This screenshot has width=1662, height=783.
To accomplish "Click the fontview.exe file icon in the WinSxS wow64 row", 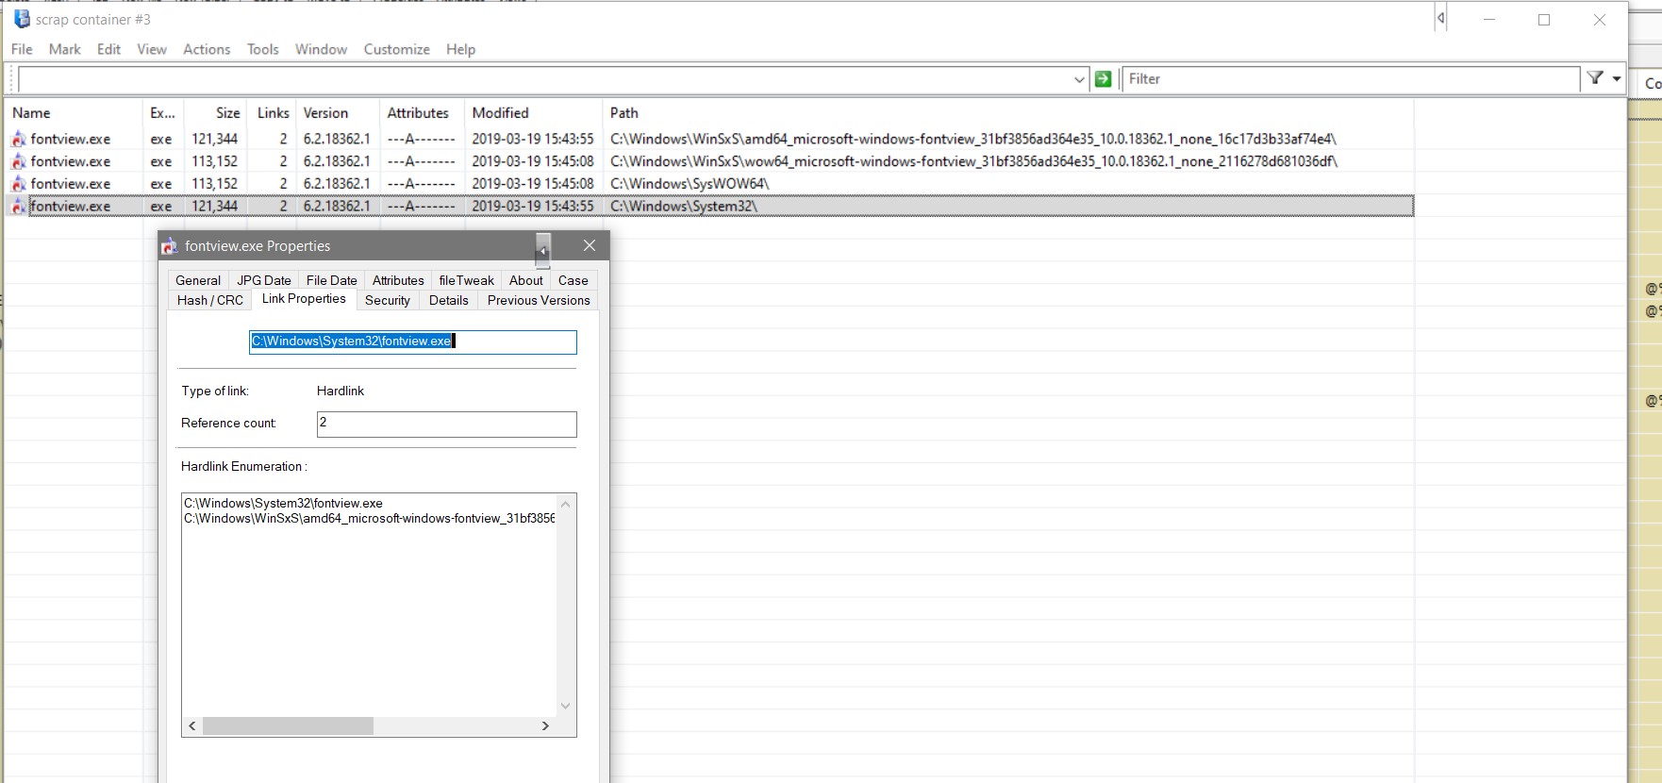I will pos(18,161).
